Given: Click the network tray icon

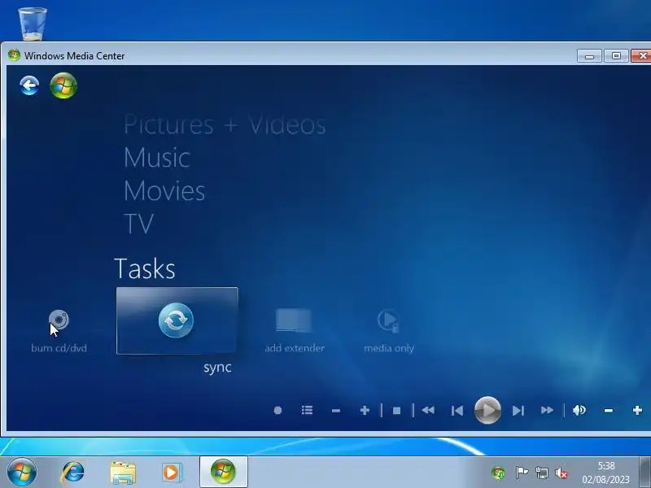Looking at the screenshot, I should (x=542, y=473).
